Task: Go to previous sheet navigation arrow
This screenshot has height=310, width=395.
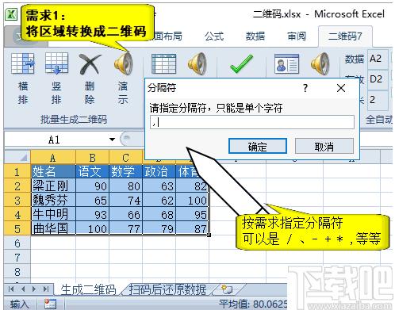Action: [x=23, y=289]
